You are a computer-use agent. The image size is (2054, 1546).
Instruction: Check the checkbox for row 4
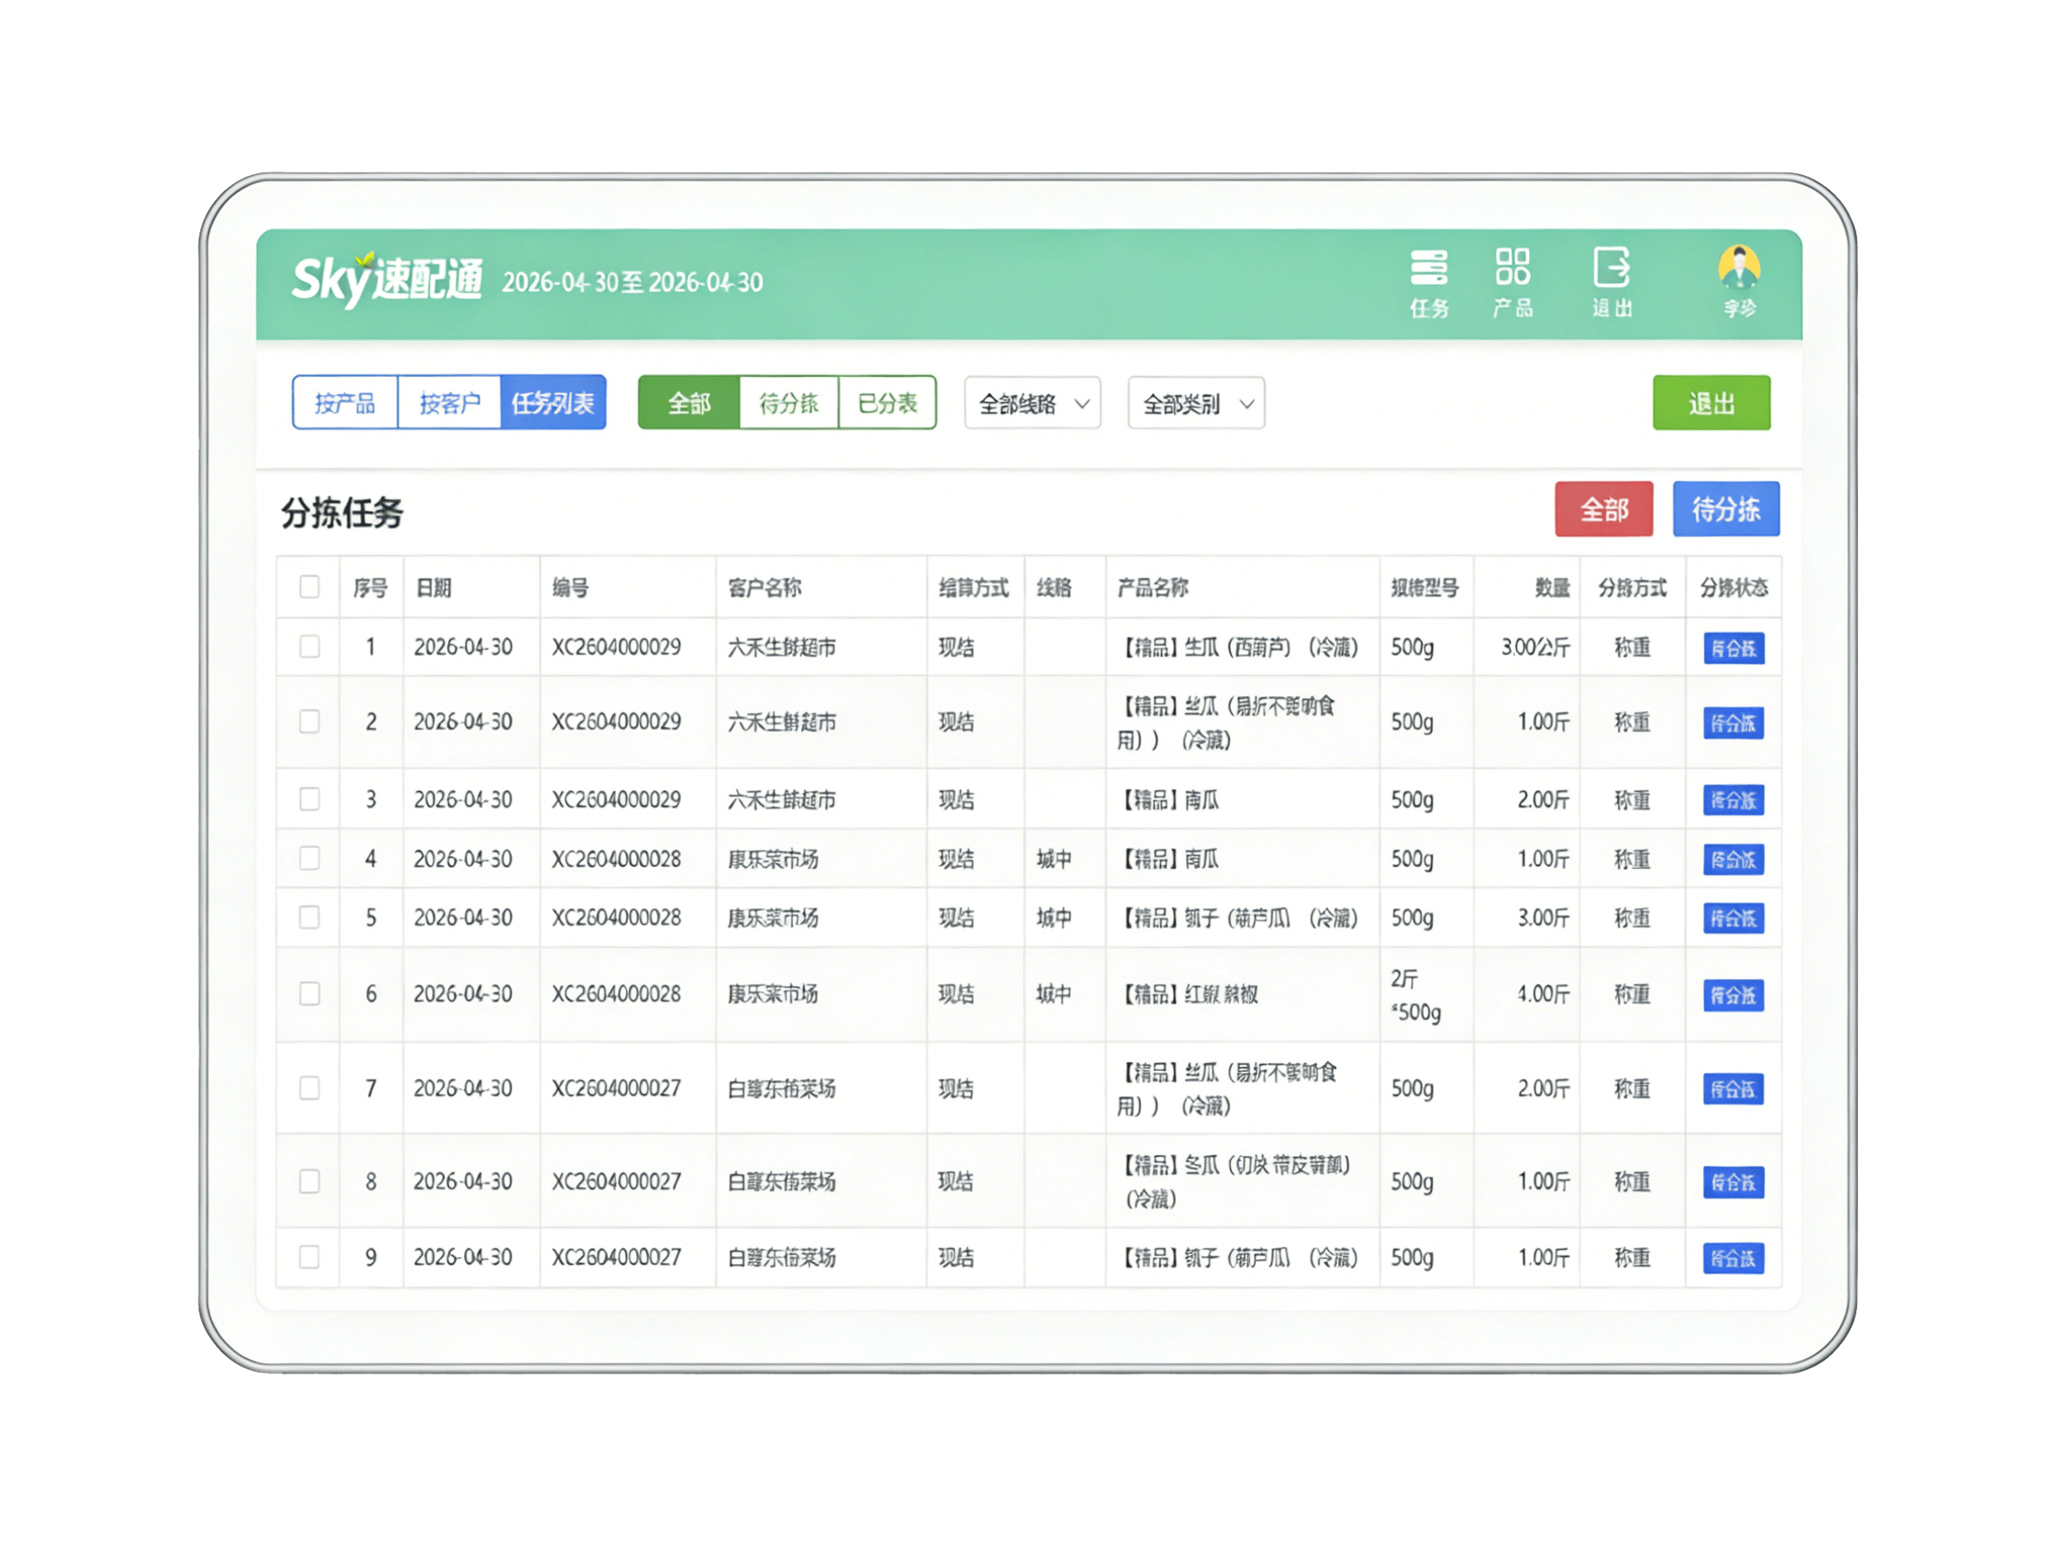point(309,858)
